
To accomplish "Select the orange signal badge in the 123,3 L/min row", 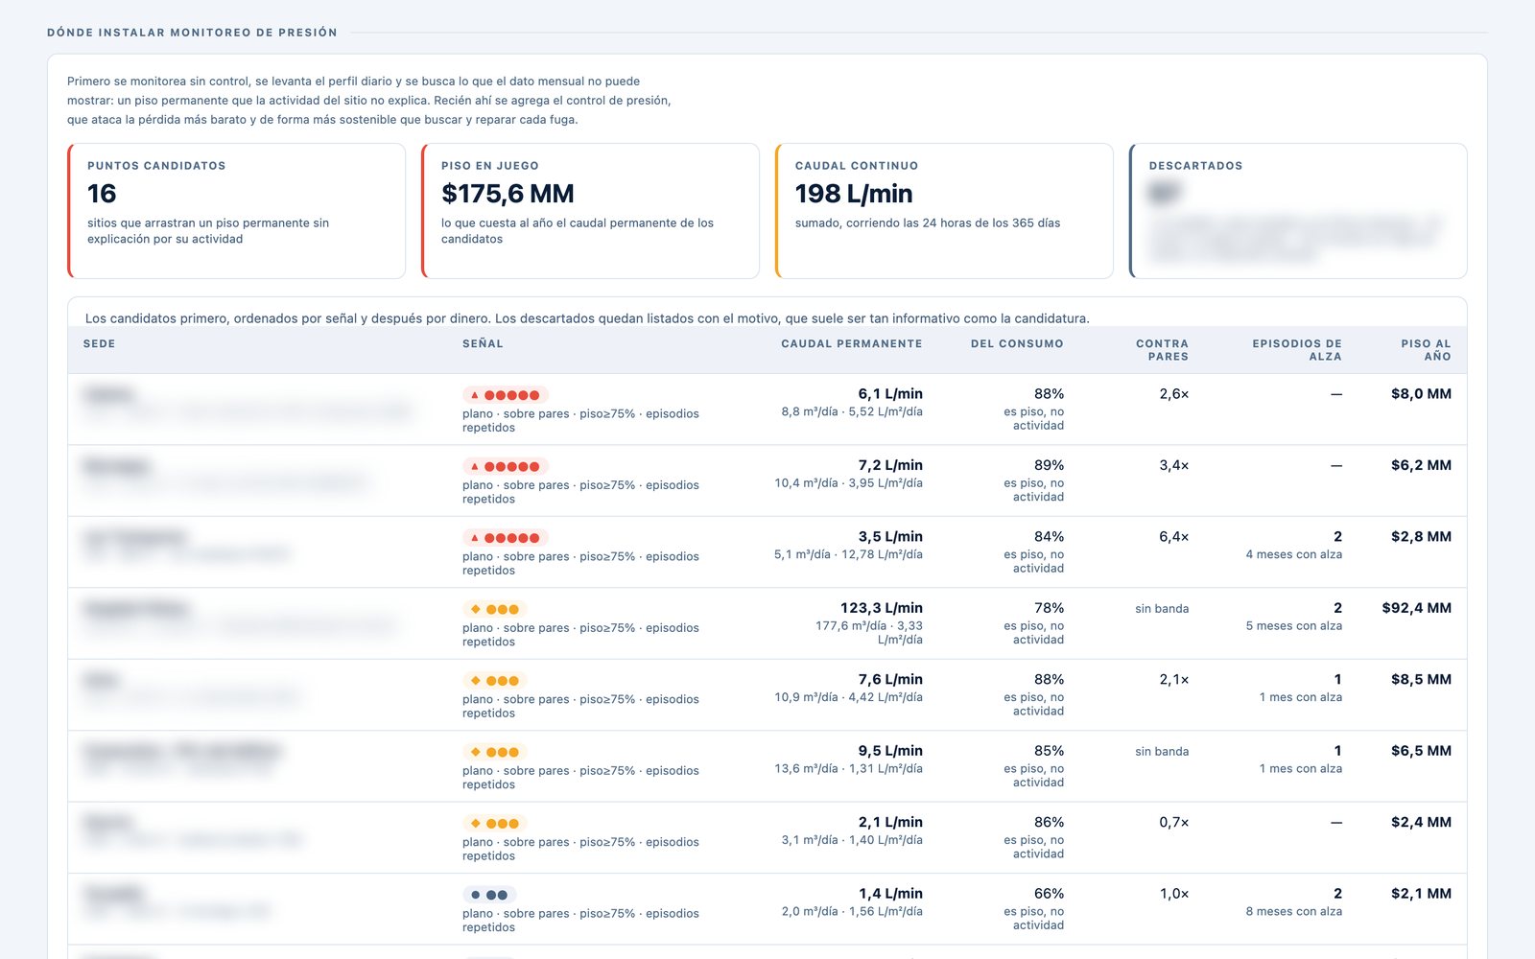I will pyautogui.click(x=495, y=609).
